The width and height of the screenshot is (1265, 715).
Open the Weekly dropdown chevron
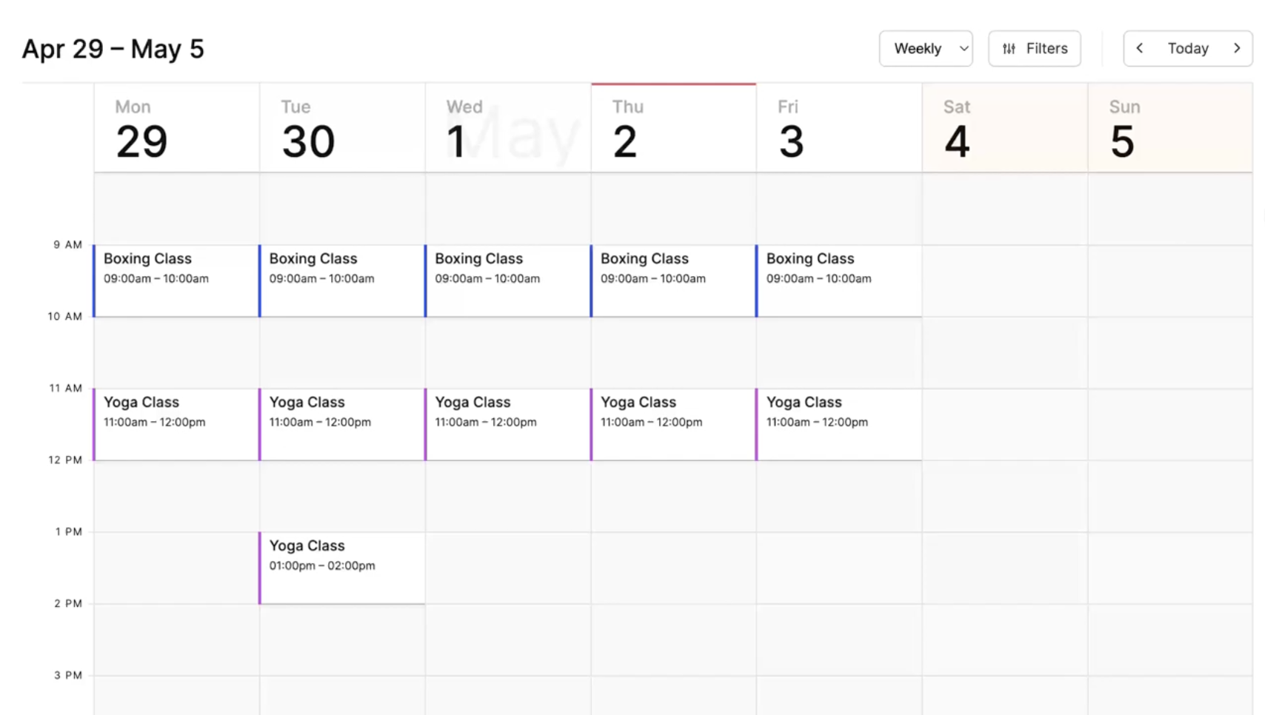click(964, 48)
